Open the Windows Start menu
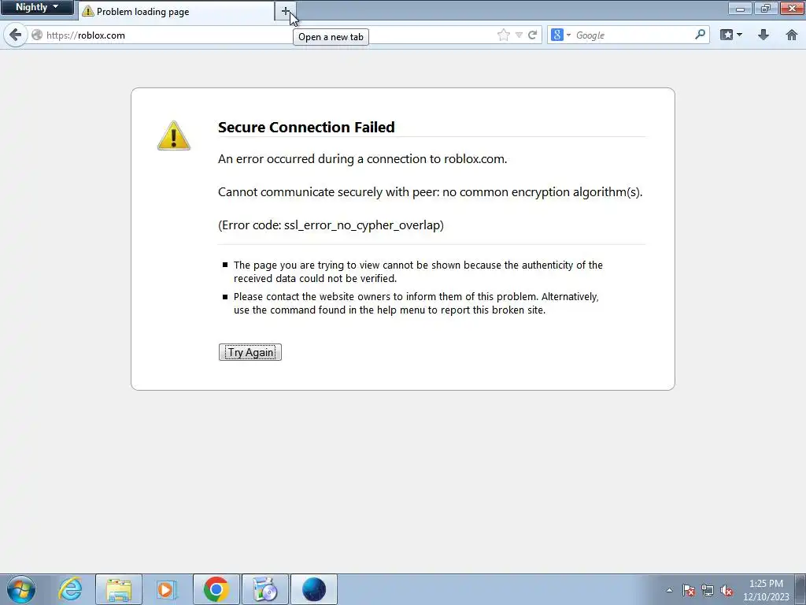 pyautogui.click(x=21, y=589)
